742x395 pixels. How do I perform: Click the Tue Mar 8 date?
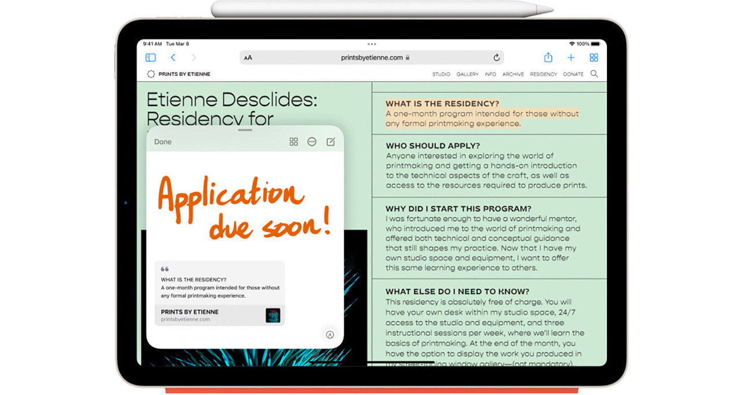pyautogui.click(x=177, y=44)
